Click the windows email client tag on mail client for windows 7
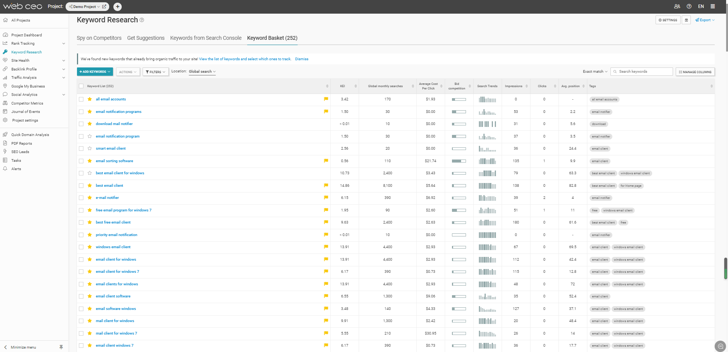Screen dimensions: 728x352 click(628, 333)
